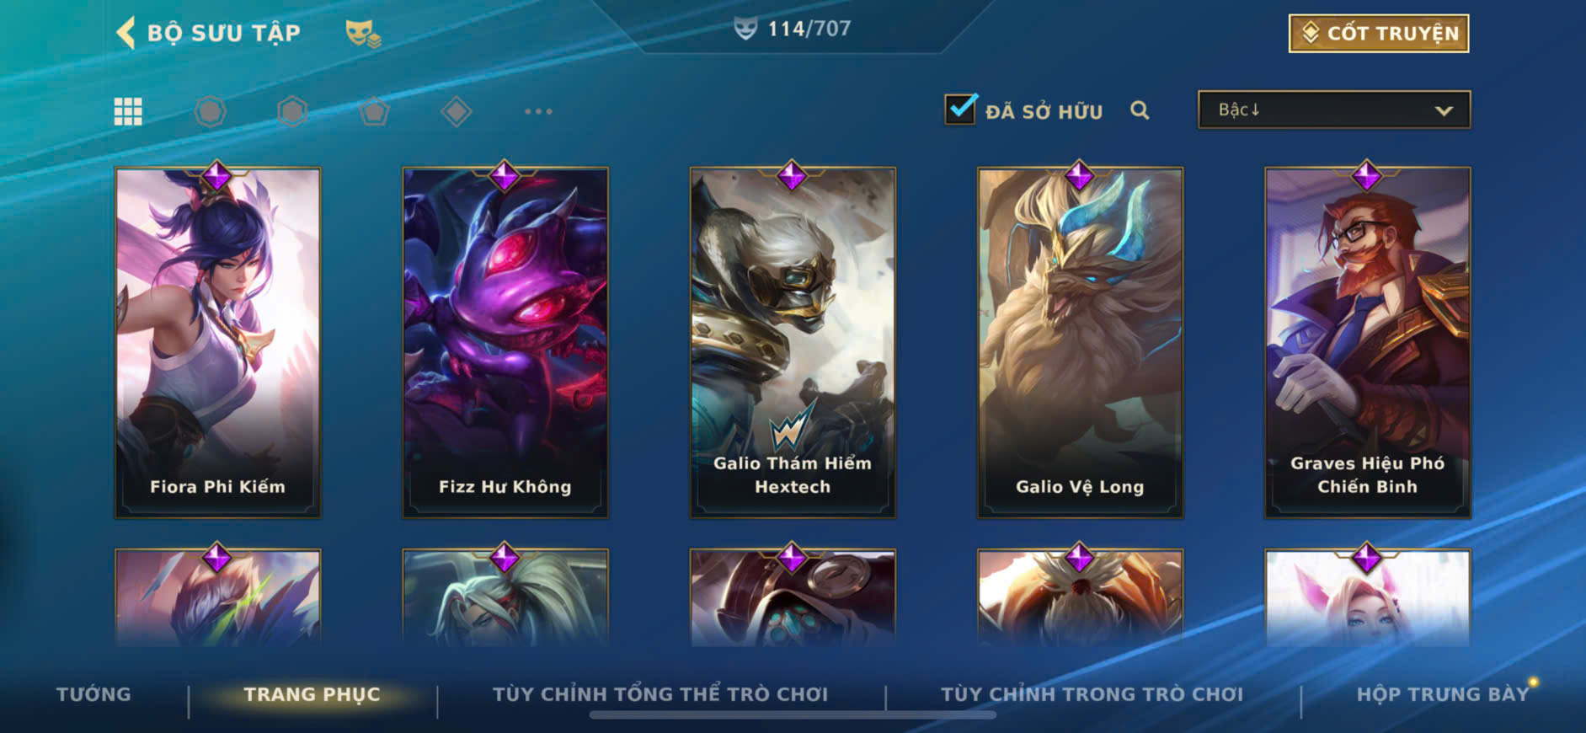The width and height of the screenshot is (1586, 733).
Task: Uncheck the Đã Sở Hữu checkbox
Action: (x=961, y=110)
